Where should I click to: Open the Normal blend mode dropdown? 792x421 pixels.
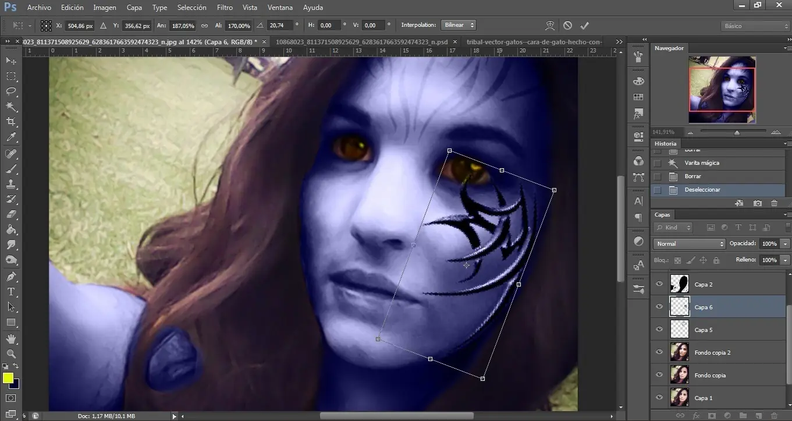pyautogui.click(x=690, y=243)
